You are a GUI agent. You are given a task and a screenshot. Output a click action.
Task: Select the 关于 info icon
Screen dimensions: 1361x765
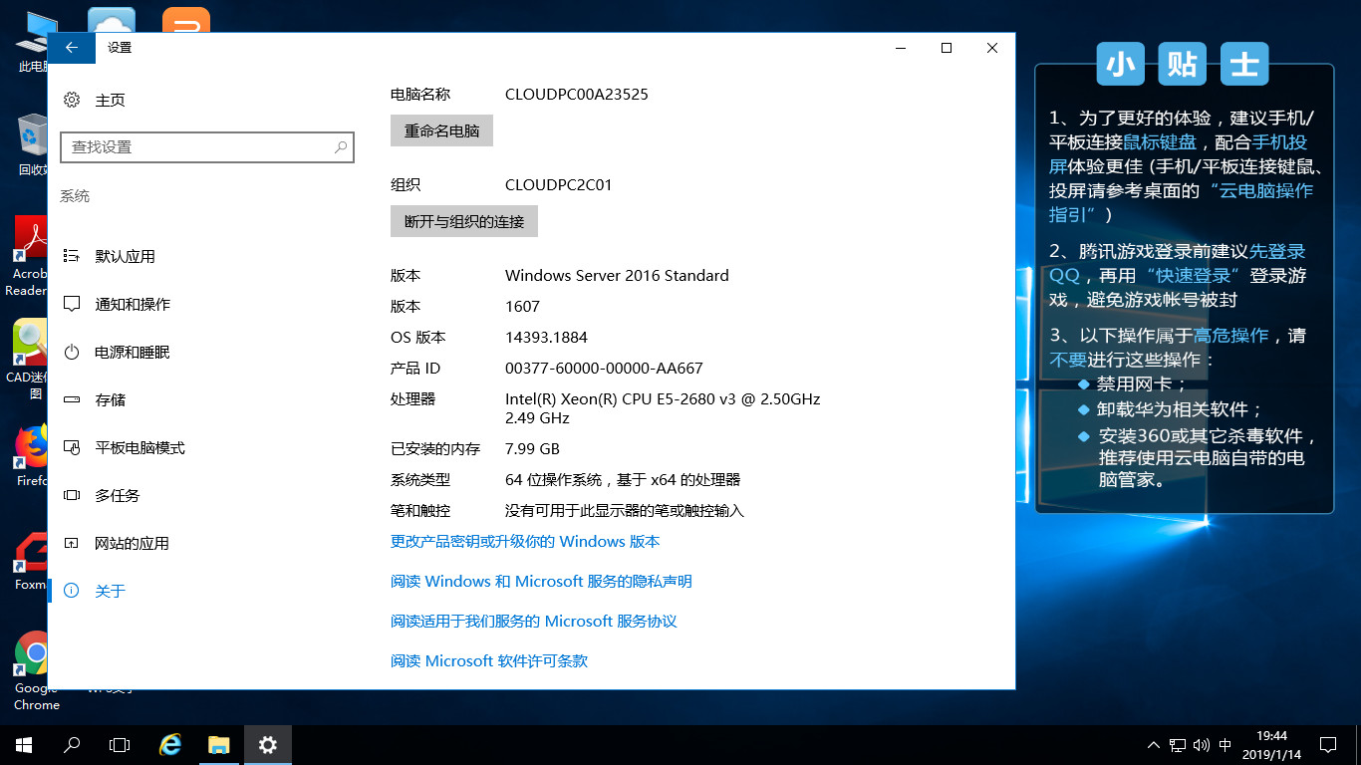click(x=72, y=591)
